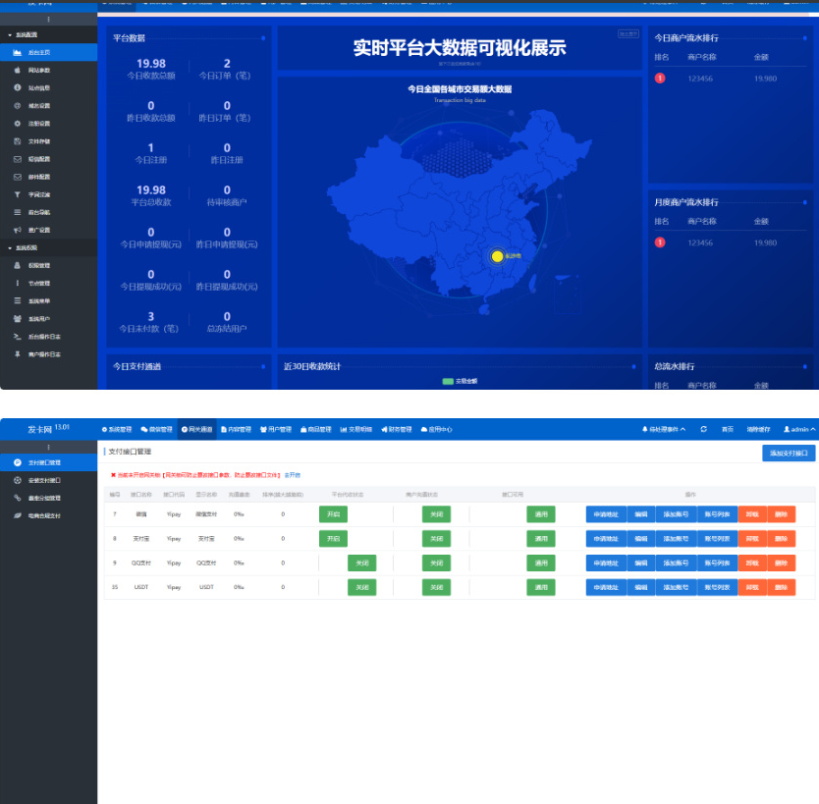The width and height of the screenshot is (819, 804).
Task: Click 账号列表 button in the USDT row
Action: [717, 587]
